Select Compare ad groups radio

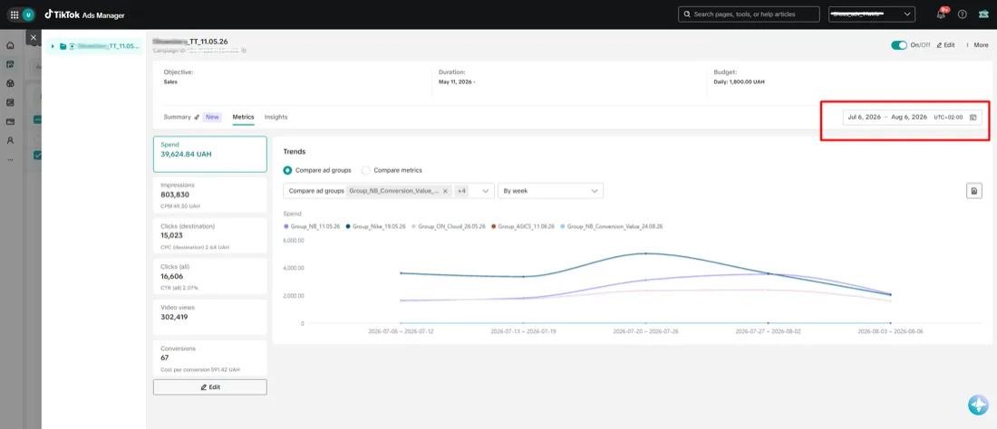coord(287,170)
